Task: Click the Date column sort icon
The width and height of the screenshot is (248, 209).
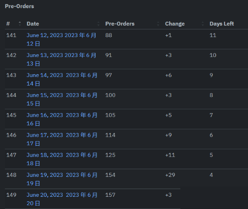Action: coord(98,24)
